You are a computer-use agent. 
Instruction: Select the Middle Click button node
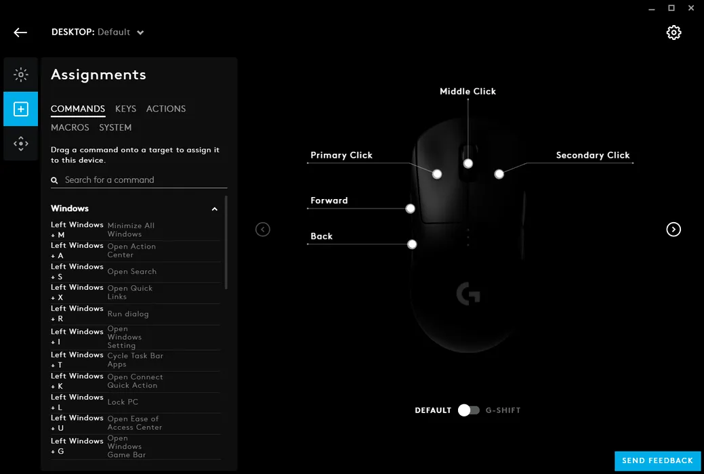tap(468, 163)
